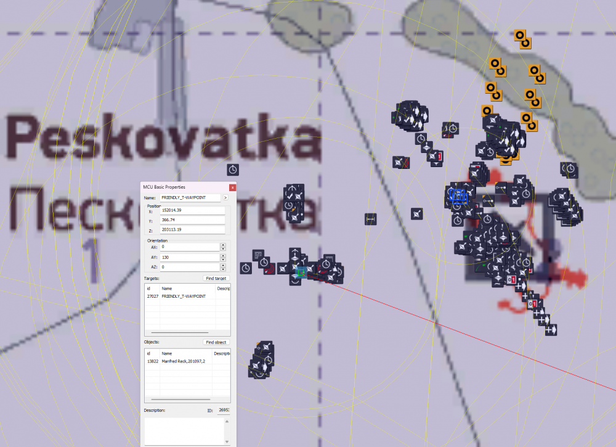This screenshot has height=447, width=616.
Task: Increase the AX orientation with the up arrow
Action: coord(223,245)
